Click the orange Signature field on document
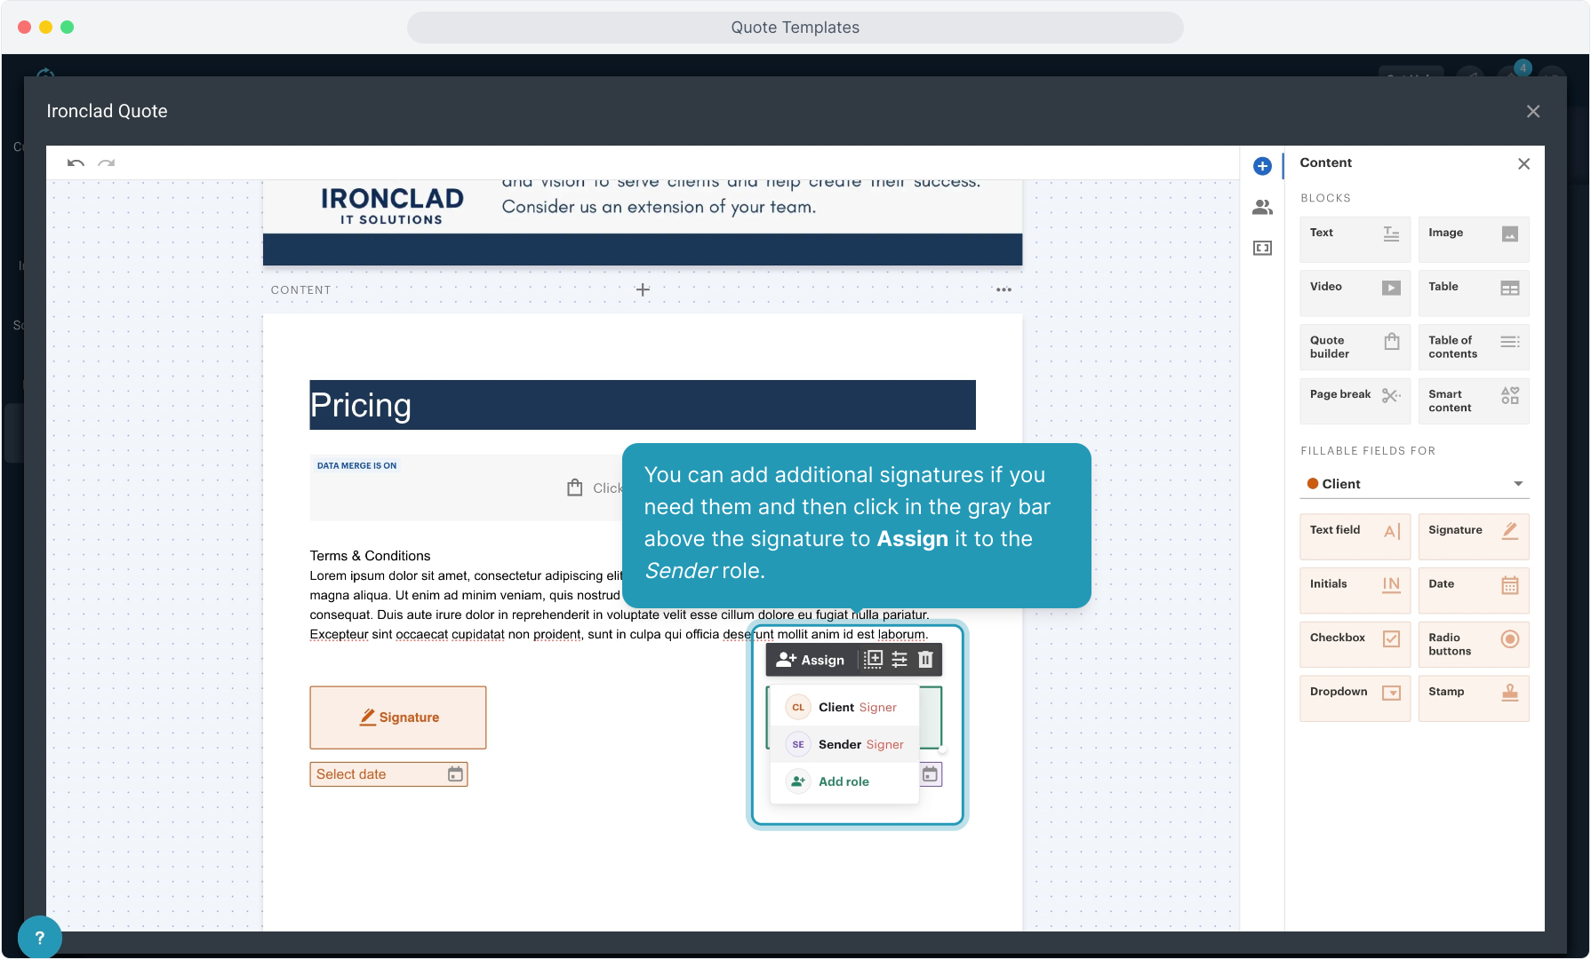 [398, 717]
